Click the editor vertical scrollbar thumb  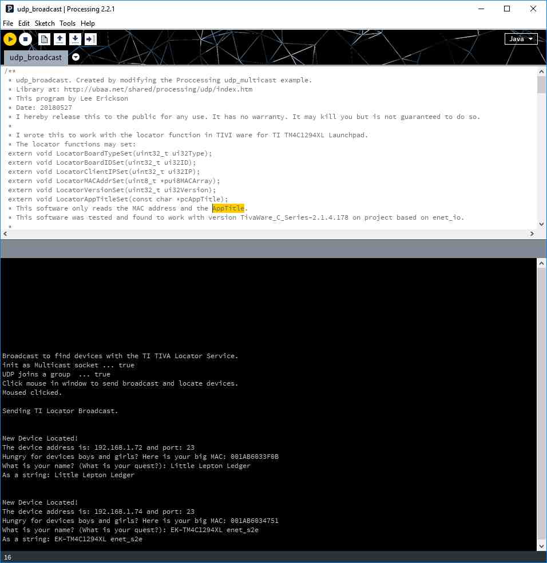click(541, 85)
